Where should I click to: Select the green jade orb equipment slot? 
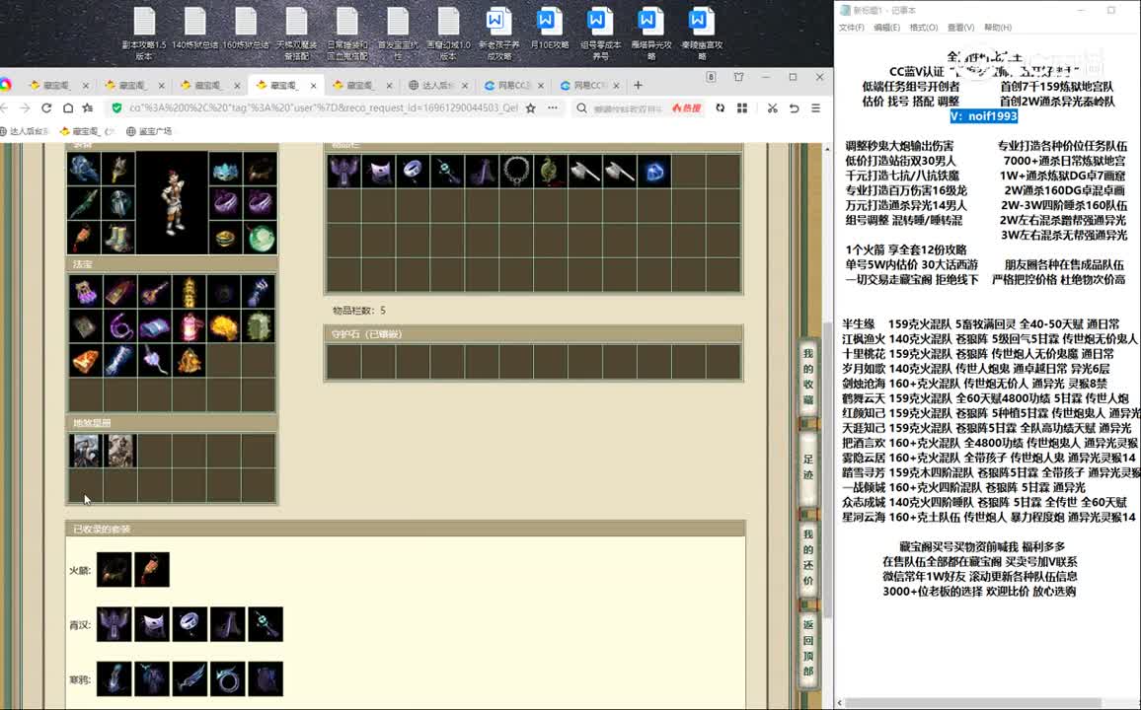pyautogui.click(x=260, y=238)
